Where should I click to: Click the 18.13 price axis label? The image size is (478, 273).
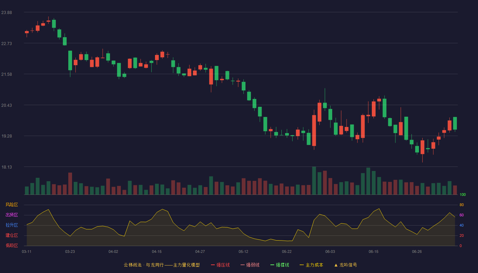(x=6, y=167)
